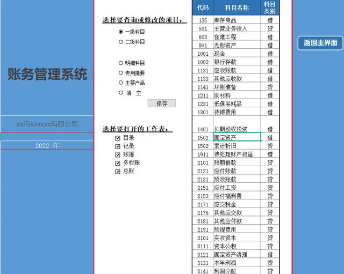Click the 科目名称 column header
The width and height of the screenshot is (344, 274).
click(x=237, y=8)
